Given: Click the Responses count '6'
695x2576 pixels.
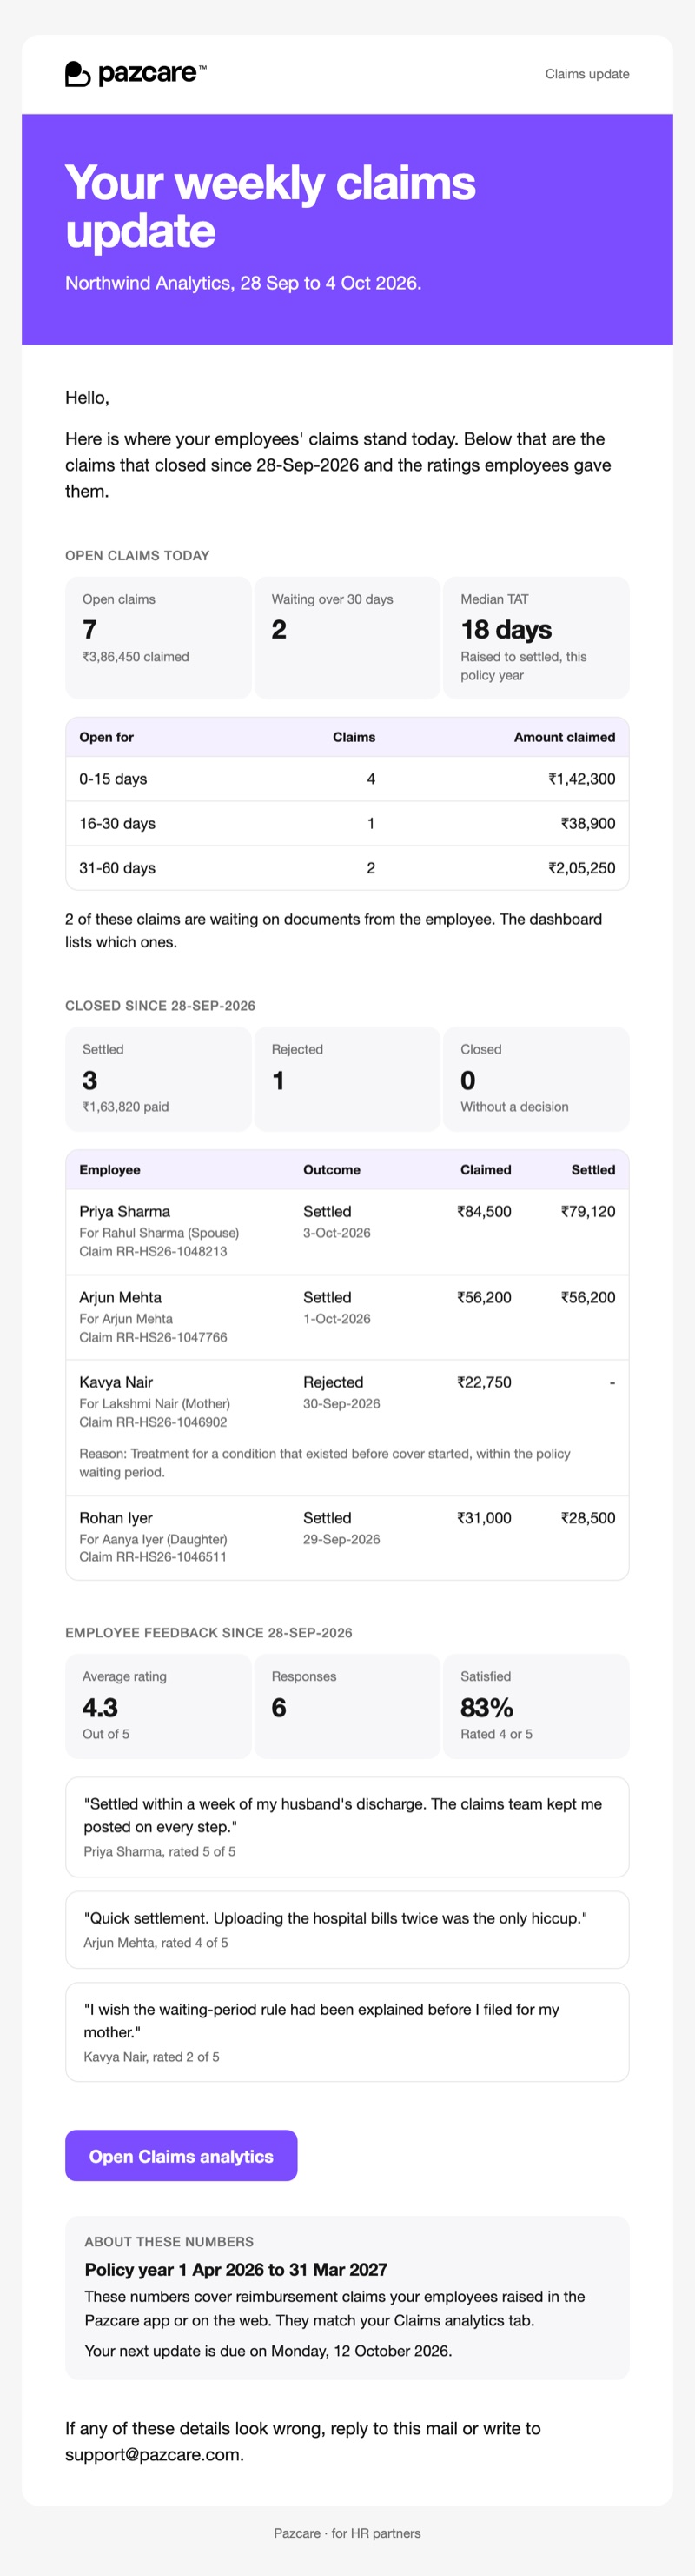Looking at the screenshot, I should [x=279, y=1707].
